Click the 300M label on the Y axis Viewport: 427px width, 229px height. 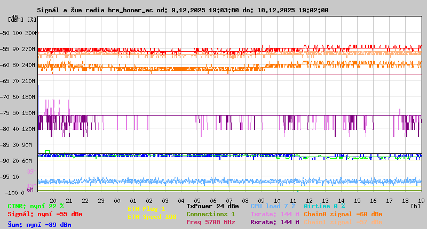point(31,33)
